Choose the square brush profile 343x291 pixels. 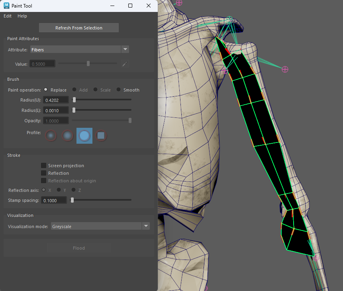(101, 136)
